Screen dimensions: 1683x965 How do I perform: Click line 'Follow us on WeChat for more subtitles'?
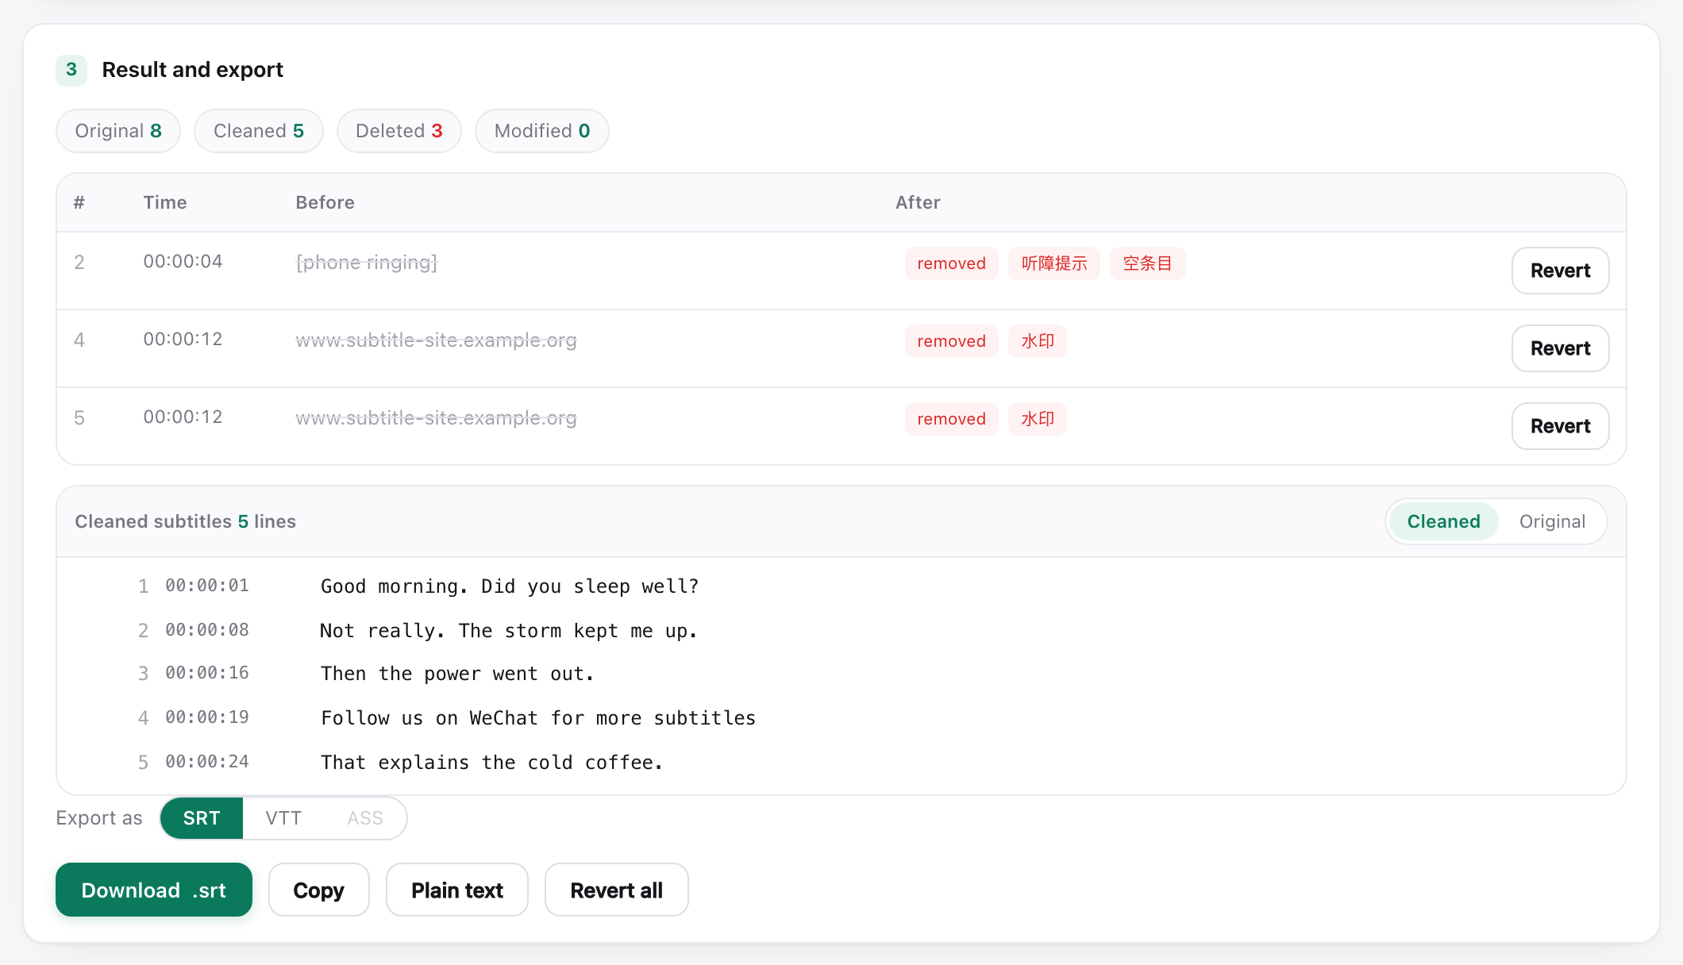tap(538, 718)
